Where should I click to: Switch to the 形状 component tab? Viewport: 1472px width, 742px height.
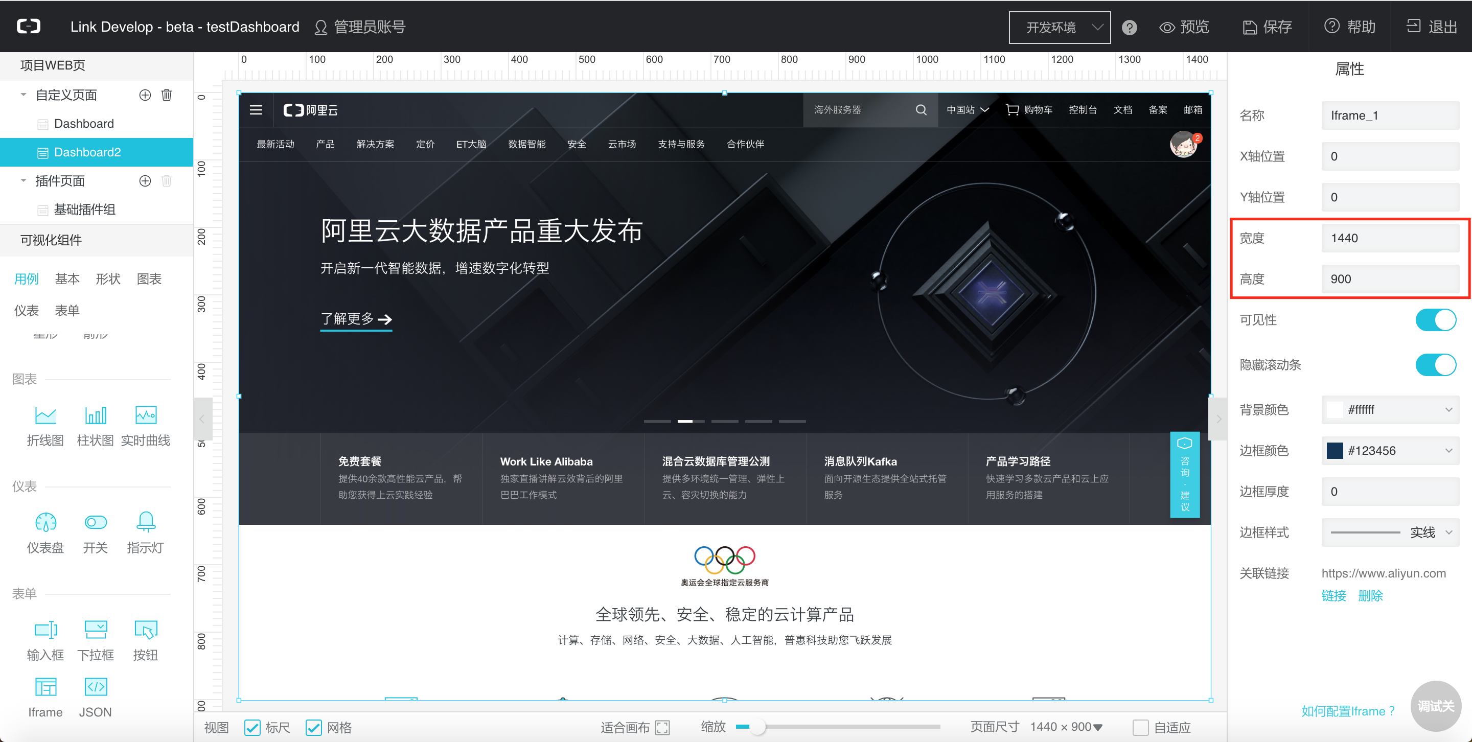click(x=108, y=279)
